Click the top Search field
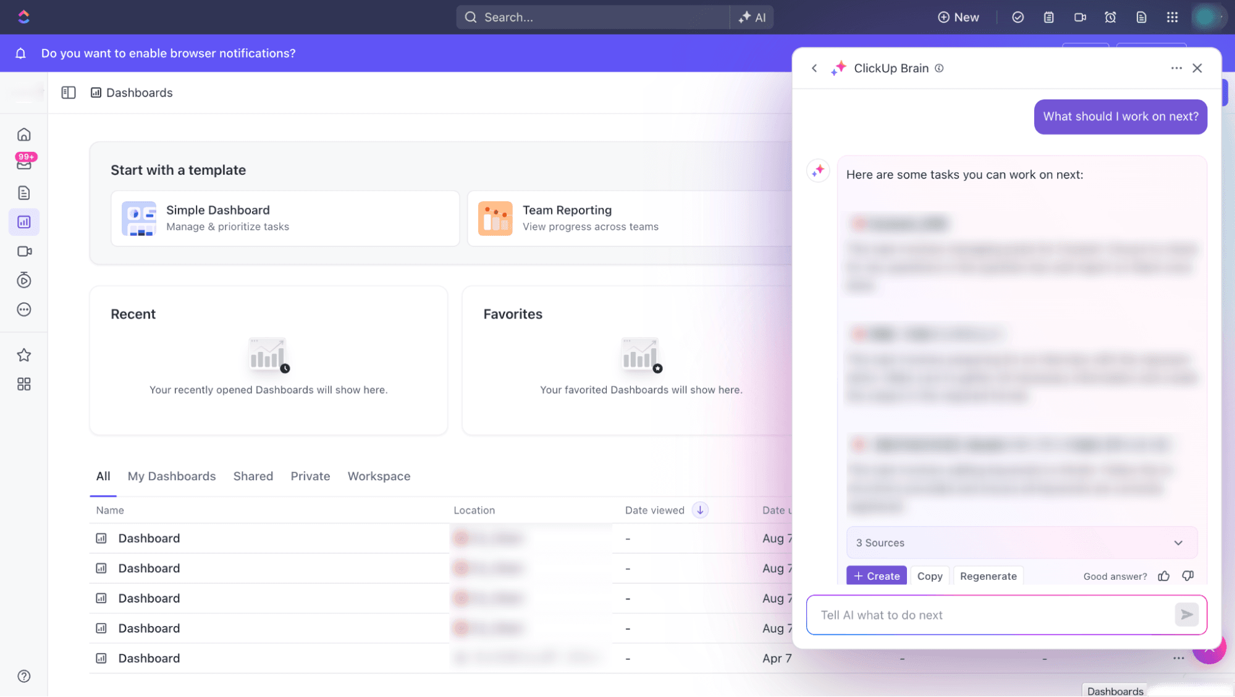 click(593, 17)
